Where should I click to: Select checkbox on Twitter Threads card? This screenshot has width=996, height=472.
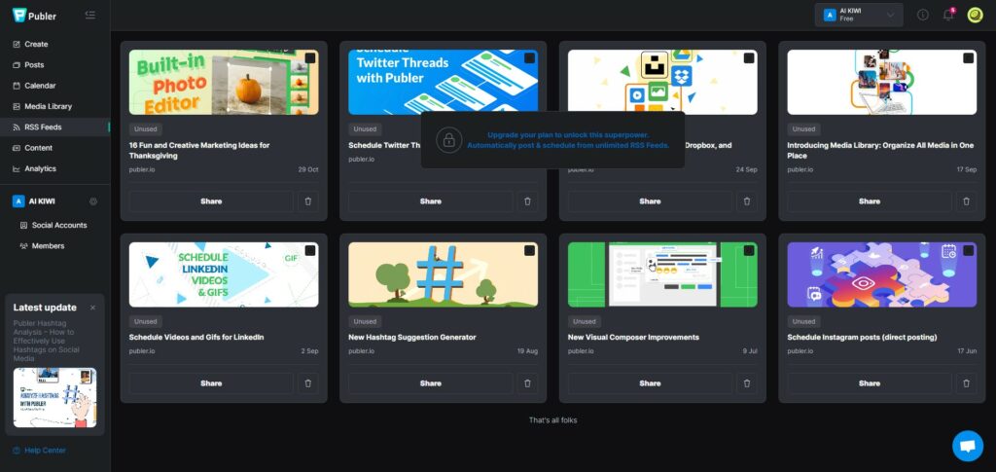(530, 58)
